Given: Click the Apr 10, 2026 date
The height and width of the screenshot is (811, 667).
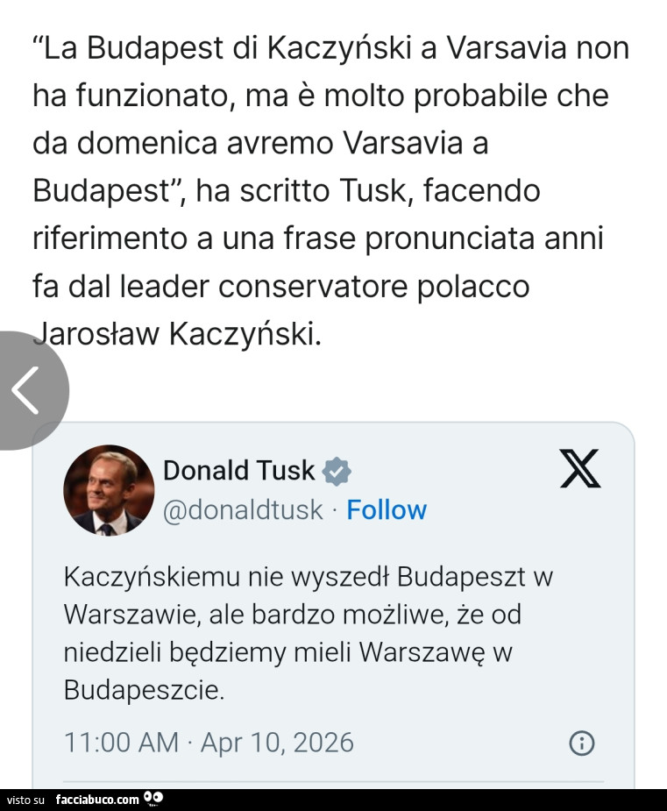Looking at the screenshot, I should pyautogui.click(x=277, y=743).
